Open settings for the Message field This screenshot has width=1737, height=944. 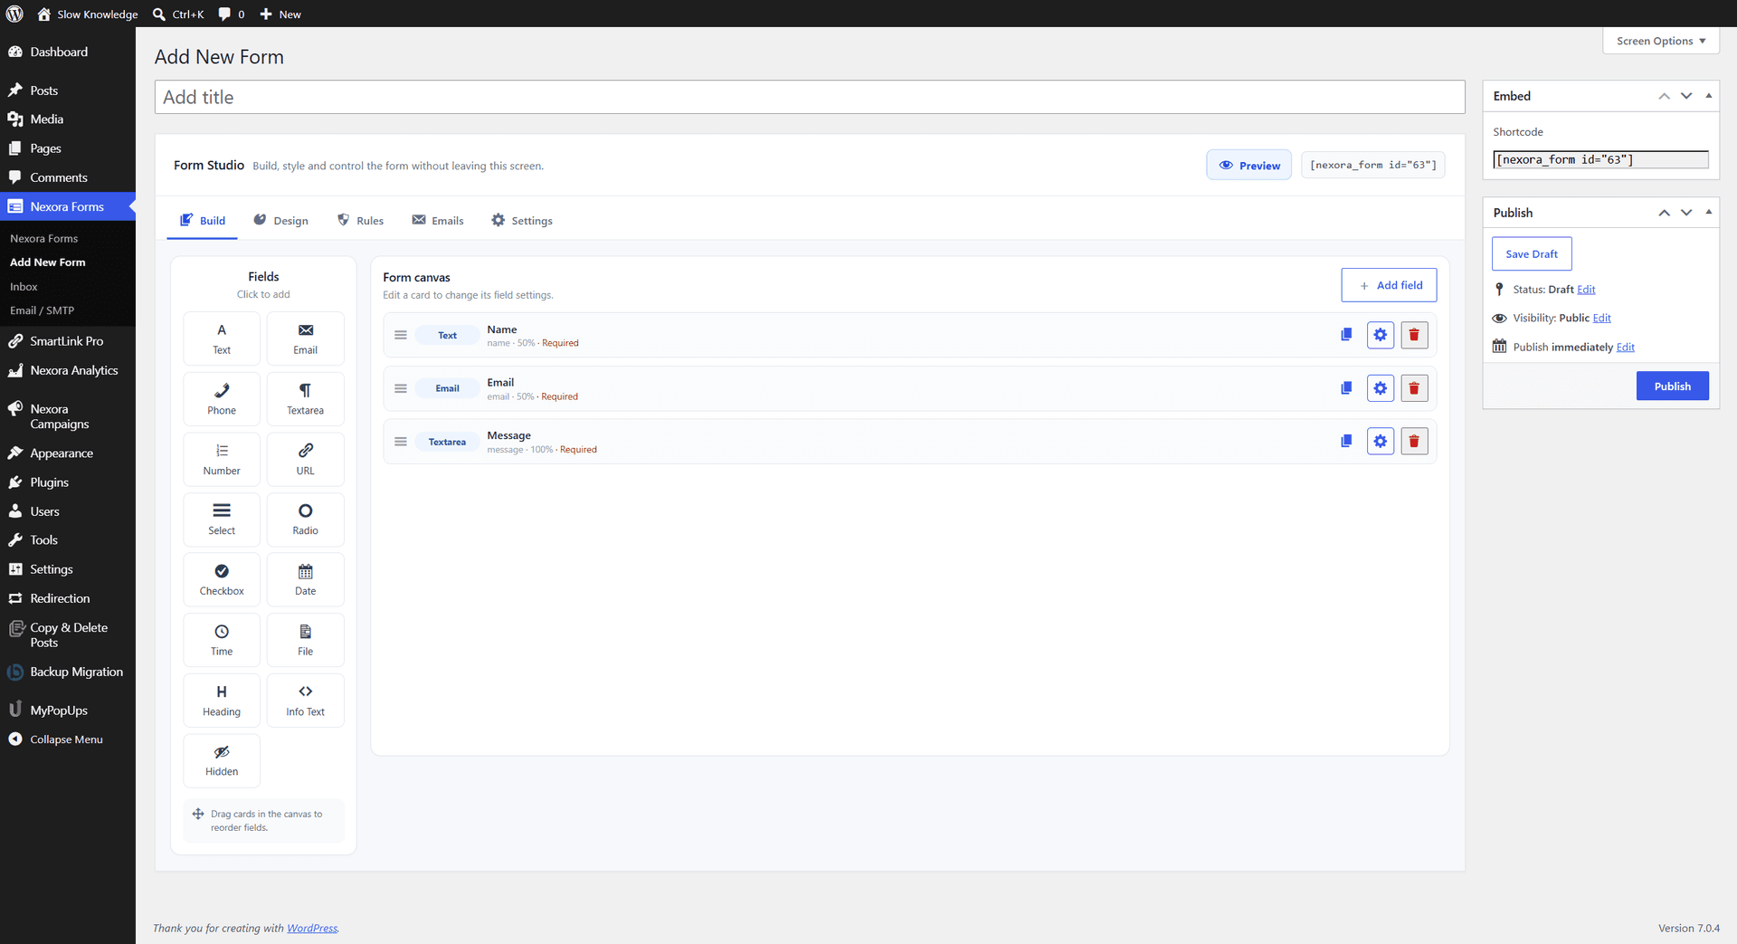click(x=1381, y=442)
